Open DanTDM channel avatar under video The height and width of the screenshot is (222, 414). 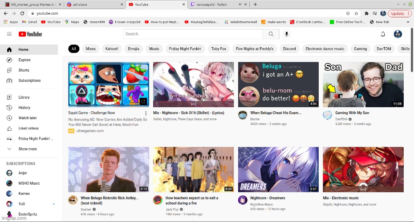pos(327,115)
